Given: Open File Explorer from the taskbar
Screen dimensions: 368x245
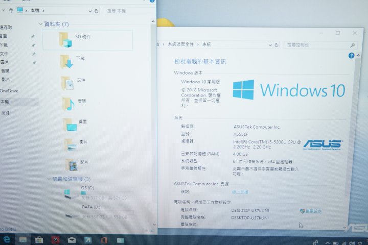Looking at the screenshot, I should [x=23, y=239].
